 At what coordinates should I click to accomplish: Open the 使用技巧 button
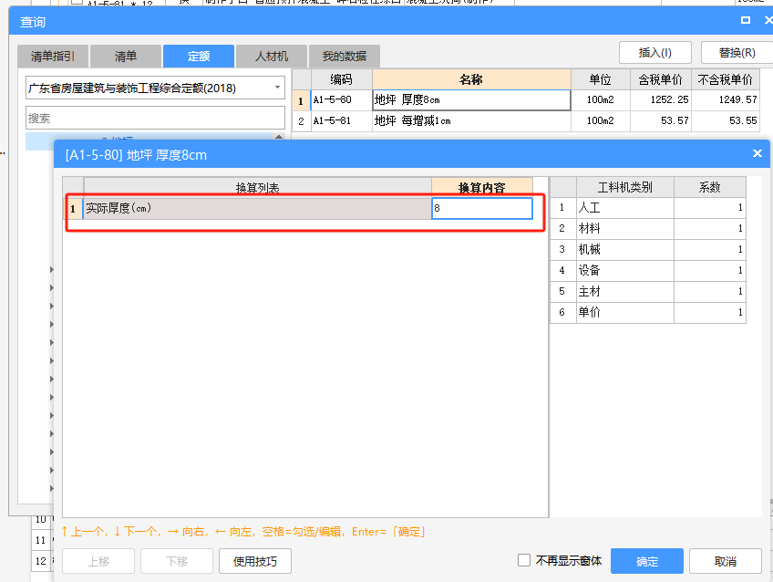(x=255, y=561)
